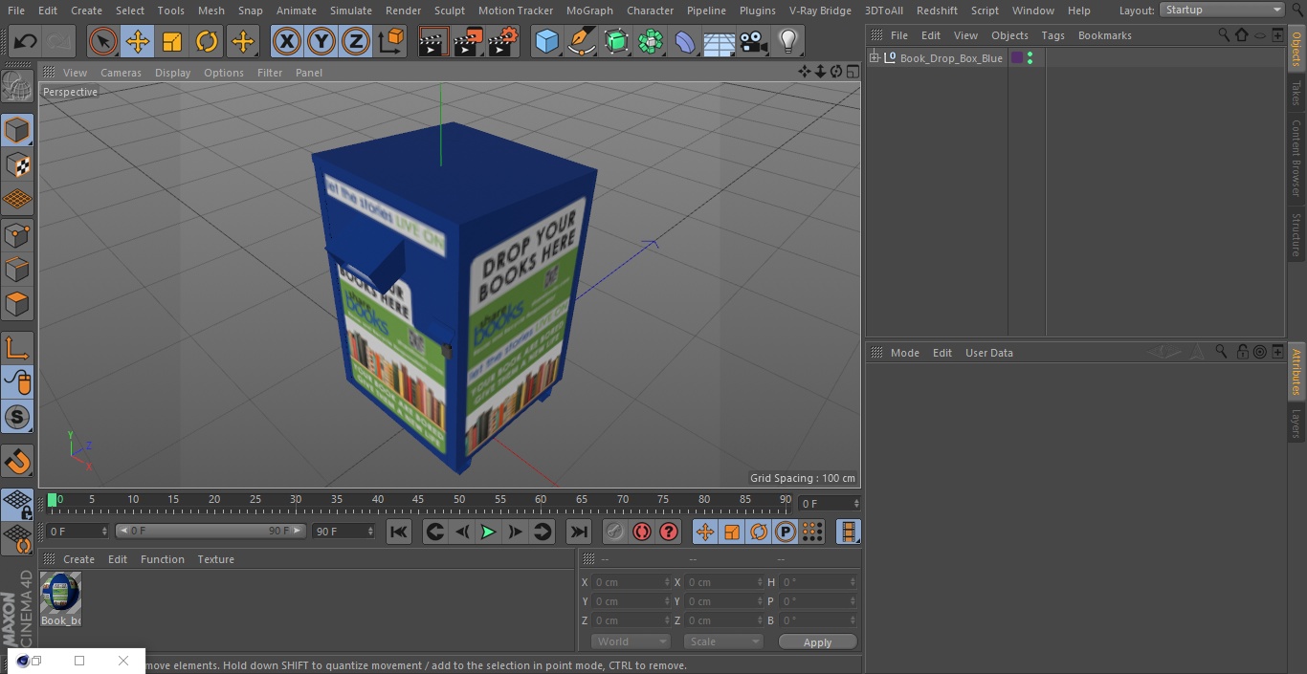Click the H rotation stepper arrows
The width and height of the screenshot is (1307, 674).
point(853,582)
